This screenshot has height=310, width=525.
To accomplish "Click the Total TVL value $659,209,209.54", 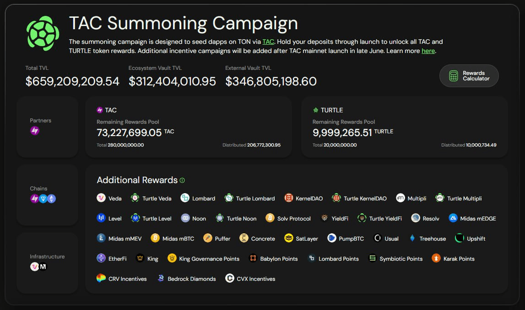I will pyautogui.click(x=72, y=81).
